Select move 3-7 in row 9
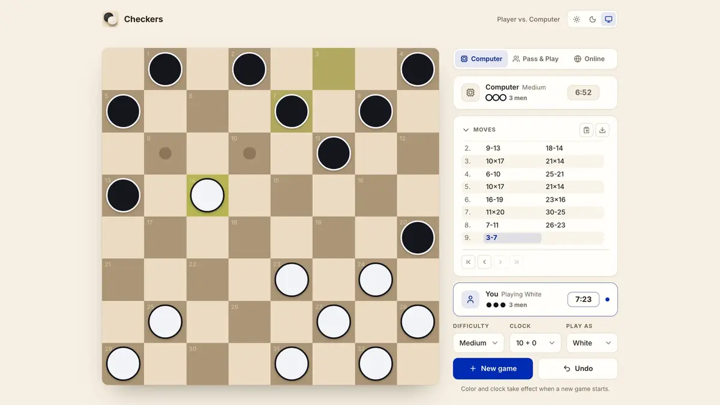This screenshot has height=405, width=720. point(512,238)
